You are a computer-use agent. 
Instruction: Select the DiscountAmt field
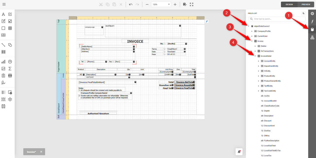pyautogui.click(x=269, y=126)
